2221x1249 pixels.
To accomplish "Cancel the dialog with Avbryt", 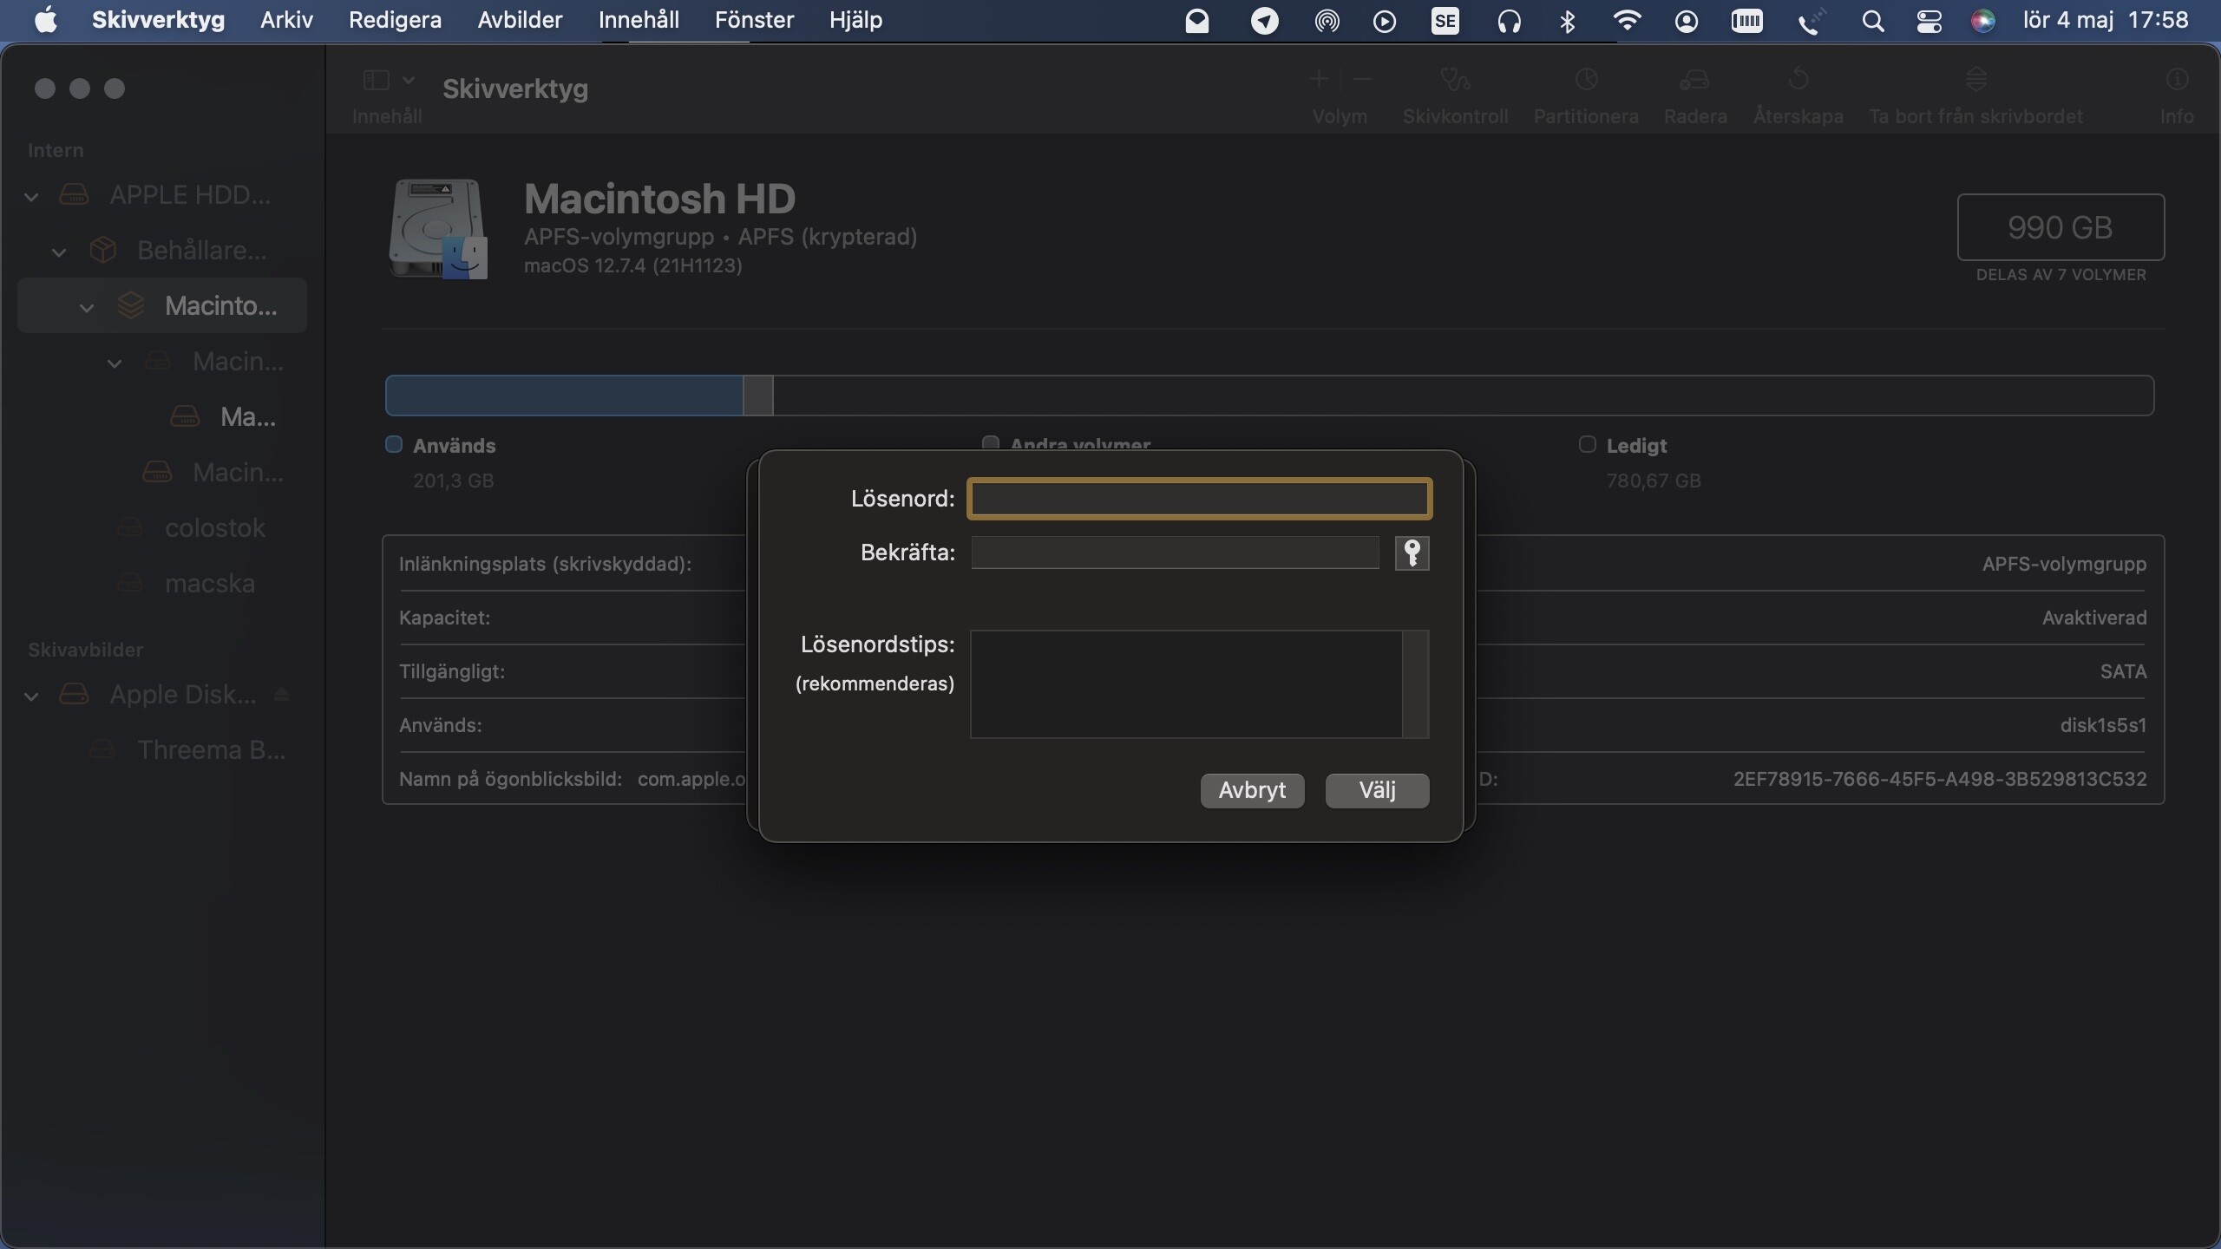I will [x=1252, y=790].
